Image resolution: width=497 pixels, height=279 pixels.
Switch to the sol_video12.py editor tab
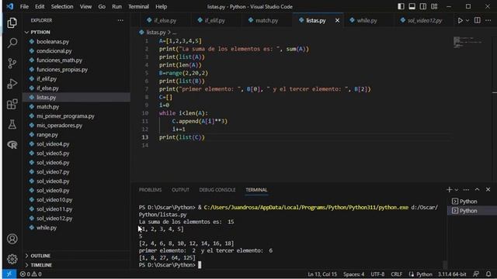click(425, 21)
